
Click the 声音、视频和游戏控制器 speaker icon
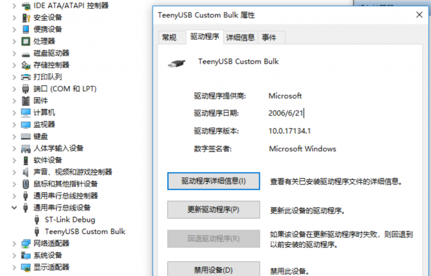point(26,172)
